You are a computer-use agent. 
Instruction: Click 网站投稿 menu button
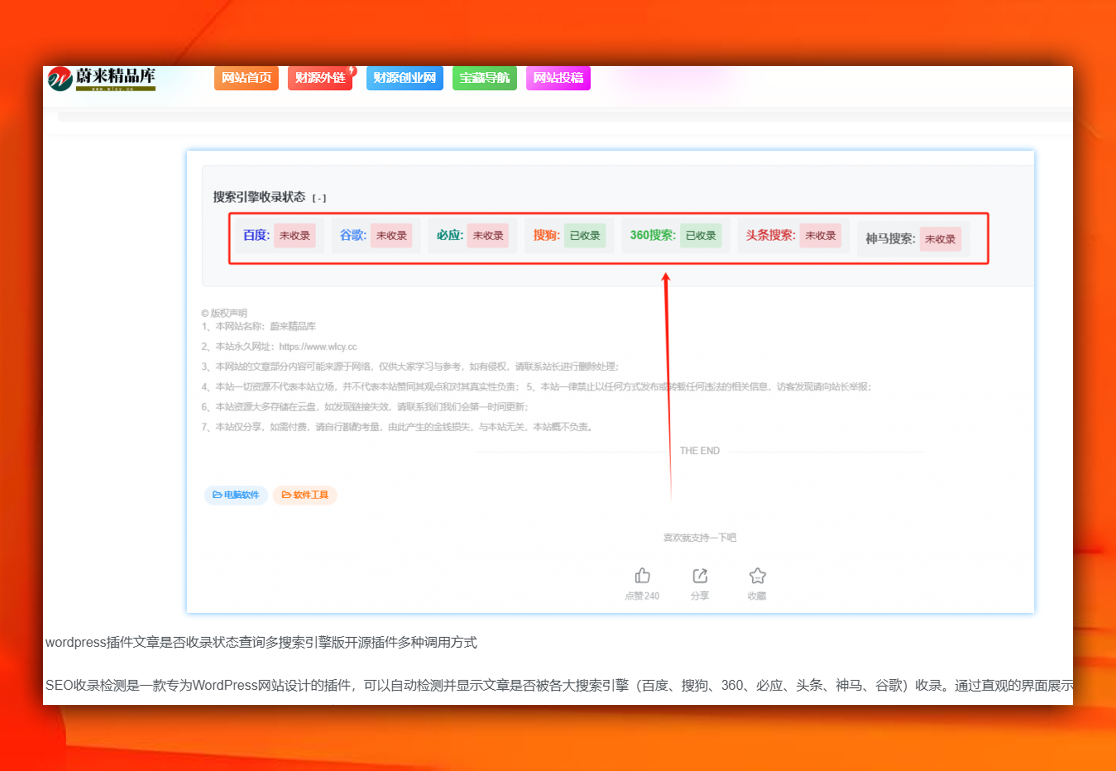point(558,78)
